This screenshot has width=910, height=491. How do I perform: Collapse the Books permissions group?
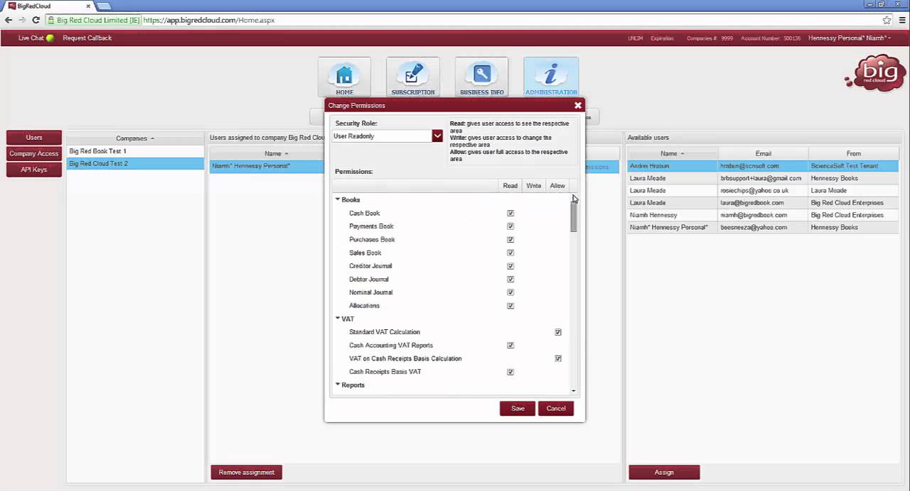[338, 199]
